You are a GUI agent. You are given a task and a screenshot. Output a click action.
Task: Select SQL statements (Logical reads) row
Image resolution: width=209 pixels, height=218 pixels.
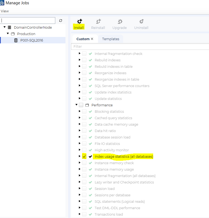pos(120,201)
